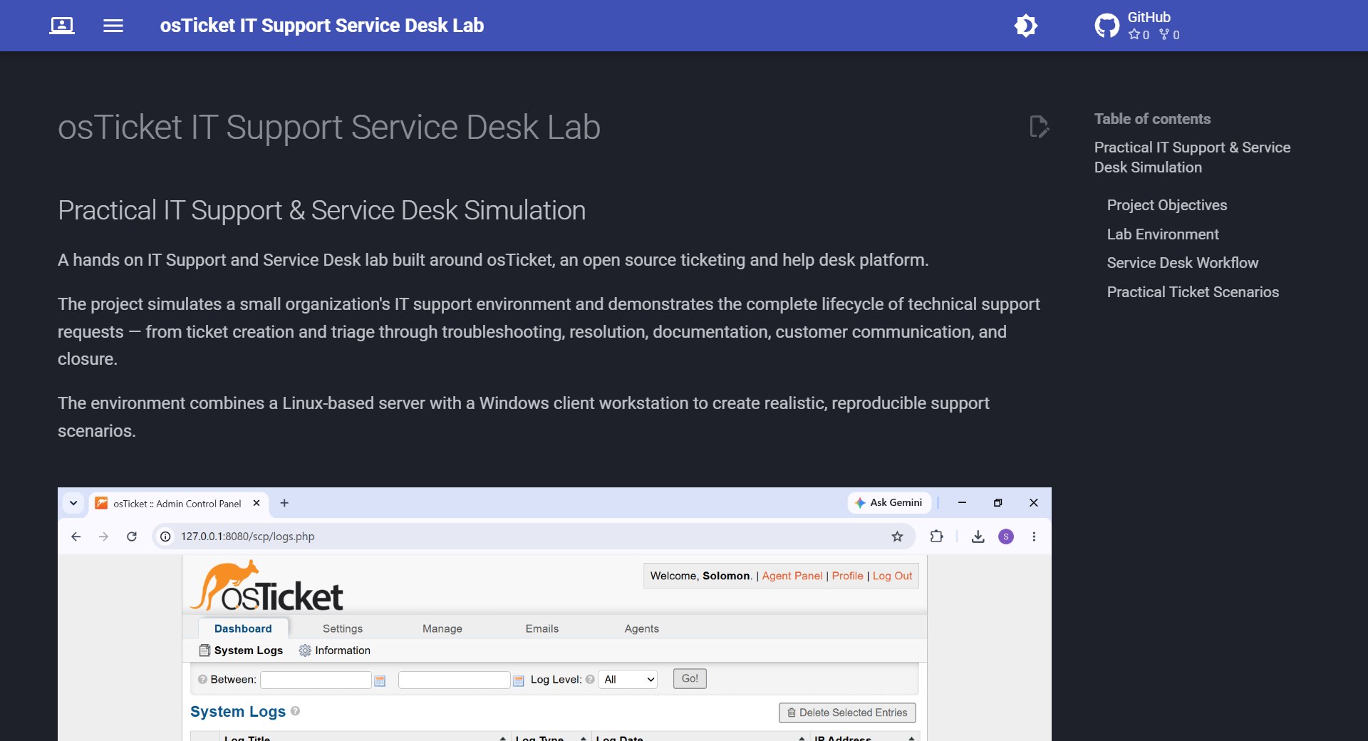Toggle the light/dark color scheme

1026,26
